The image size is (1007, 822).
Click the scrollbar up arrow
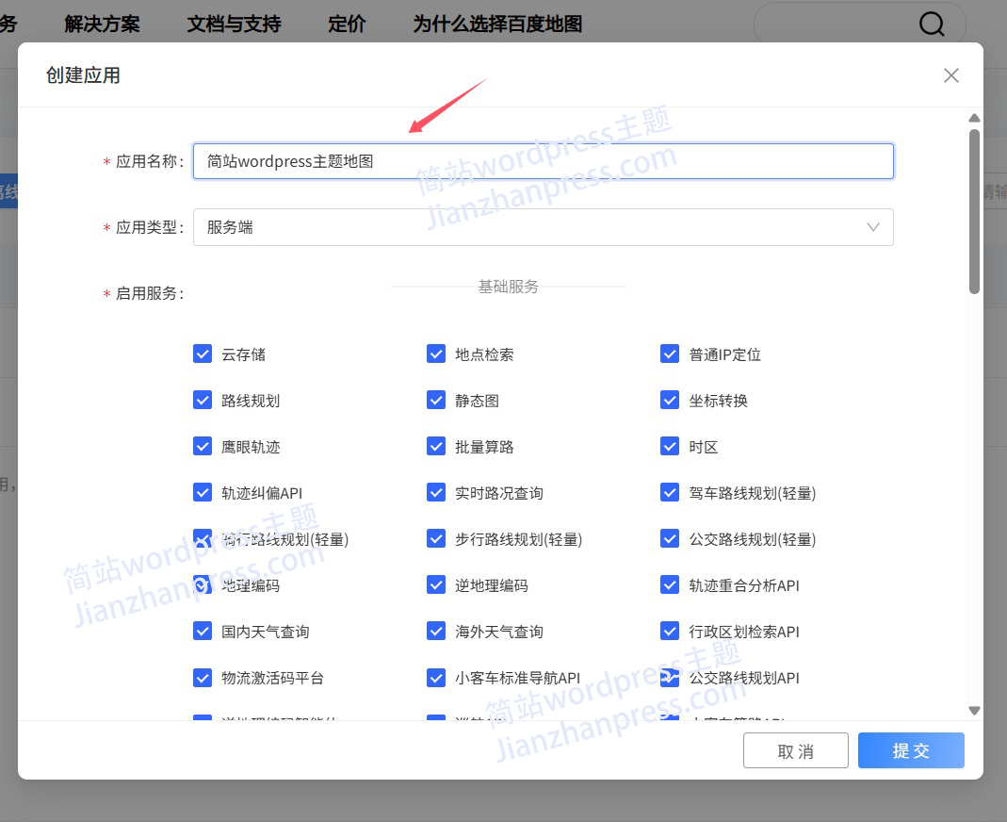coord(974,118)
